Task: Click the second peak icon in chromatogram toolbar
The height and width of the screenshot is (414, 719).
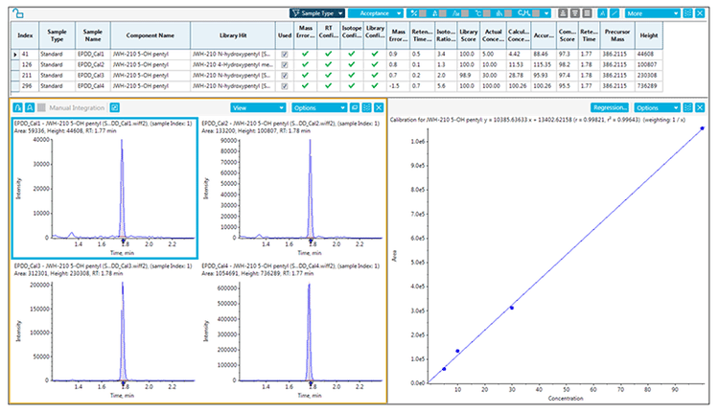Action: pyautogui.click(x=31, y=107)
